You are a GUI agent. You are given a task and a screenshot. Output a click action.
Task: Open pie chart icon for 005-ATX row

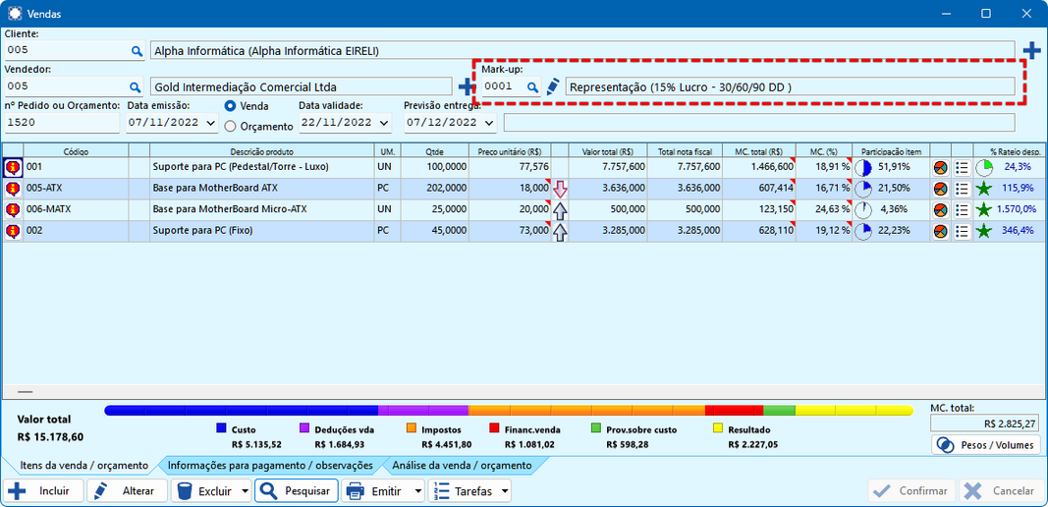pos(940,189)
